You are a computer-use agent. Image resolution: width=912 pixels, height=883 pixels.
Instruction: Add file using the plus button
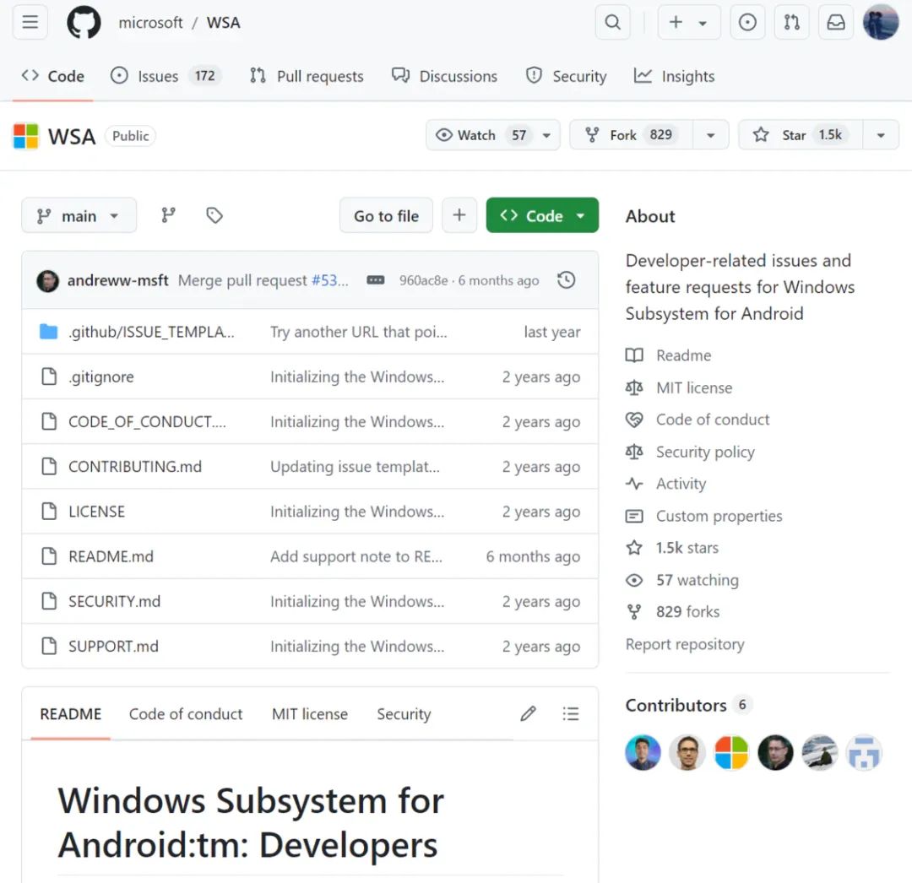point(459,215)
